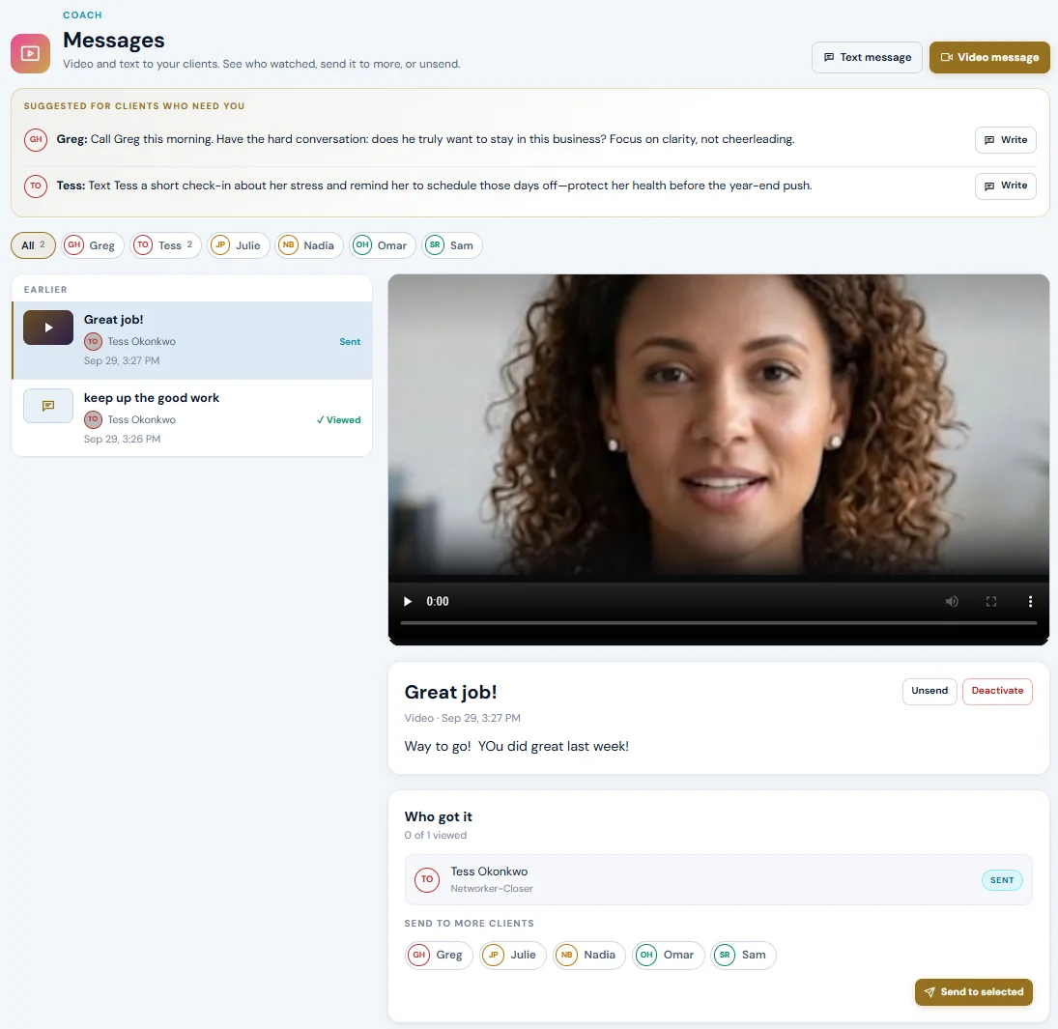This screenshot has width=1058, height=1029.
Task: Click Tess's TO avatar in suggestions
Action: tap(36, 186)
